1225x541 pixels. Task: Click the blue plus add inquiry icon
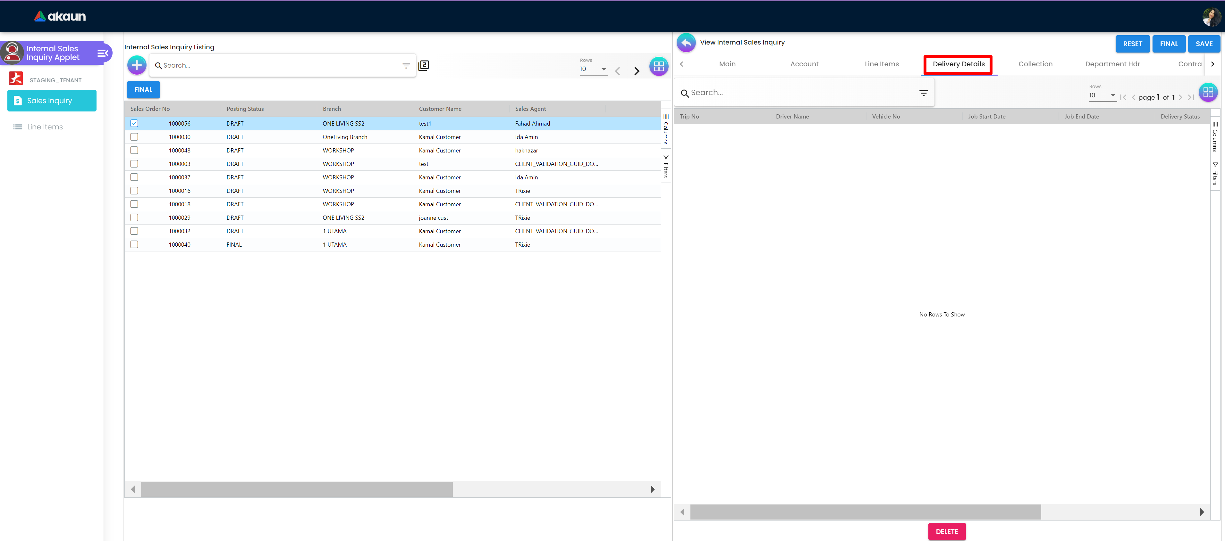click(137, 66)
